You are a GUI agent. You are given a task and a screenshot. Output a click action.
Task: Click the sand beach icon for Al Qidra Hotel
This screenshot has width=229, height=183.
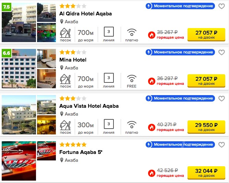(65, 33)
